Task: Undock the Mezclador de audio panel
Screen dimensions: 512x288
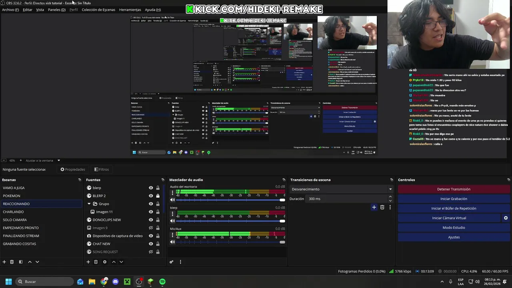Action: [x=284, y=180]
